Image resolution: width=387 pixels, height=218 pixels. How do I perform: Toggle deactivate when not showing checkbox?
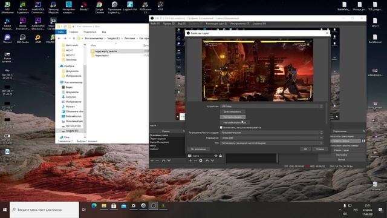point(221,128)
